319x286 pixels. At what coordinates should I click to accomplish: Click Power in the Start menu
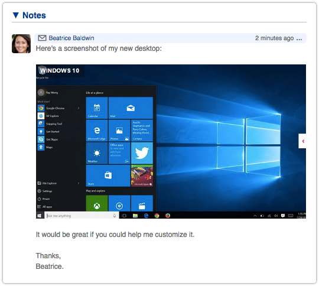[x=44, y=199]
